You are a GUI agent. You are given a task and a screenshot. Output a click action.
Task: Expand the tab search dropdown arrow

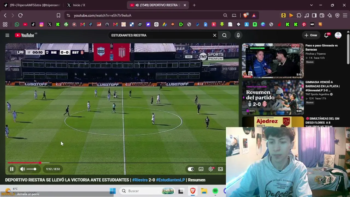(x=311, y=5)
